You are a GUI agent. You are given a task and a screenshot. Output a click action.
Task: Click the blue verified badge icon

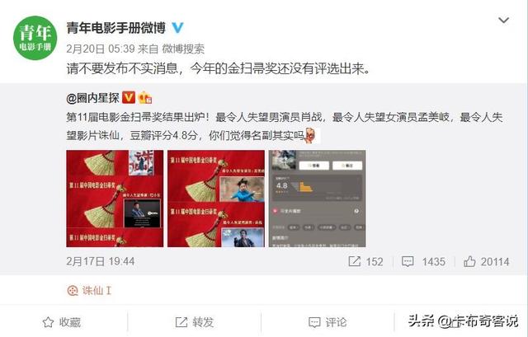click(177, 28)
